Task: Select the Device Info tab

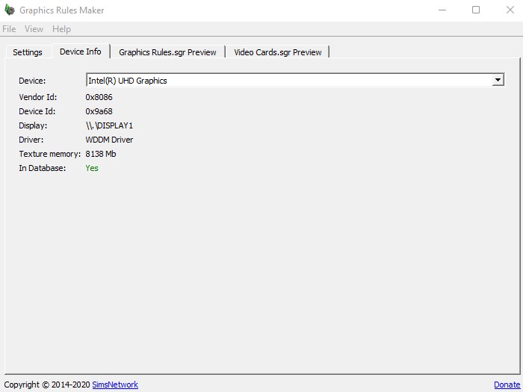Action: coord(81,52)
